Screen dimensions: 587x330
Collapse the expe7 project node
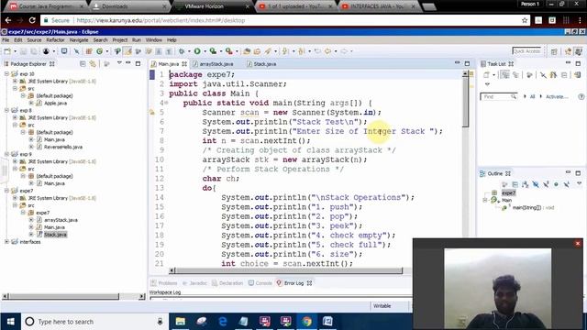6,191
